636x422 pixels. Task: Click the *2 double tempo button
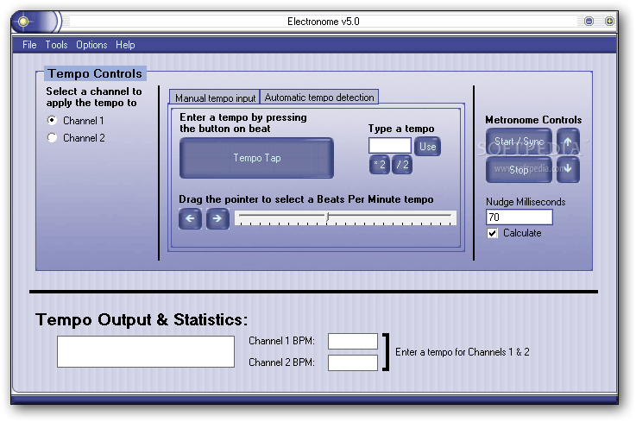(x=380, y=165)
